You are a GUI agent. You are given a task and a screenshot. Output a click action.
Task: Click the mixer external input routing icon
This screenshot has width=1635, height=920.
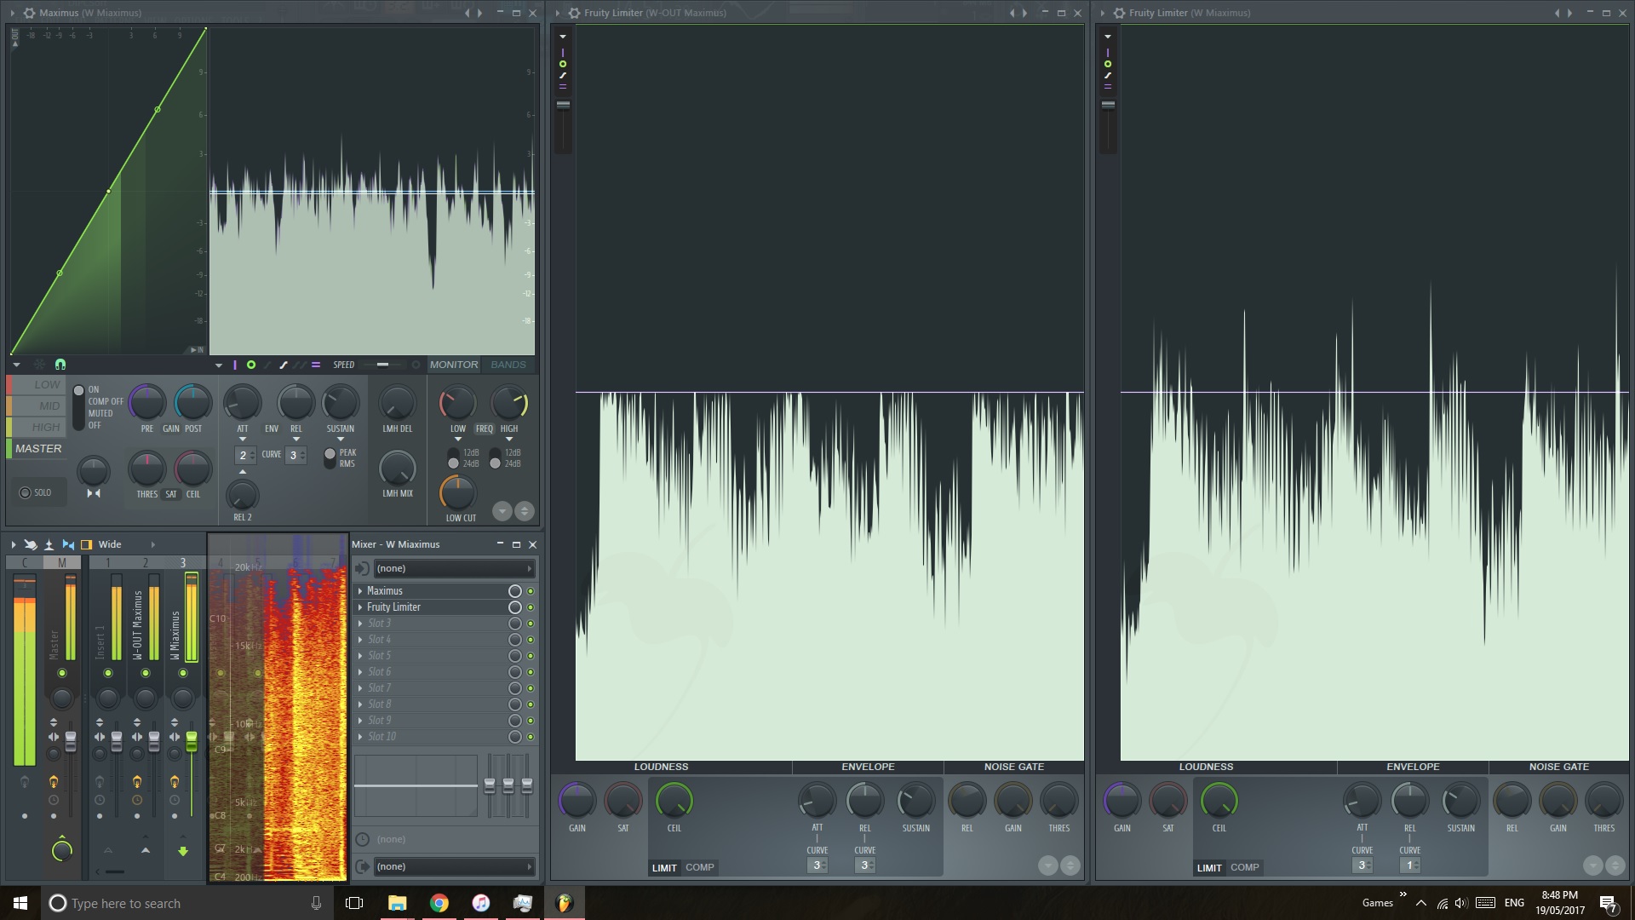pos(363,568)
